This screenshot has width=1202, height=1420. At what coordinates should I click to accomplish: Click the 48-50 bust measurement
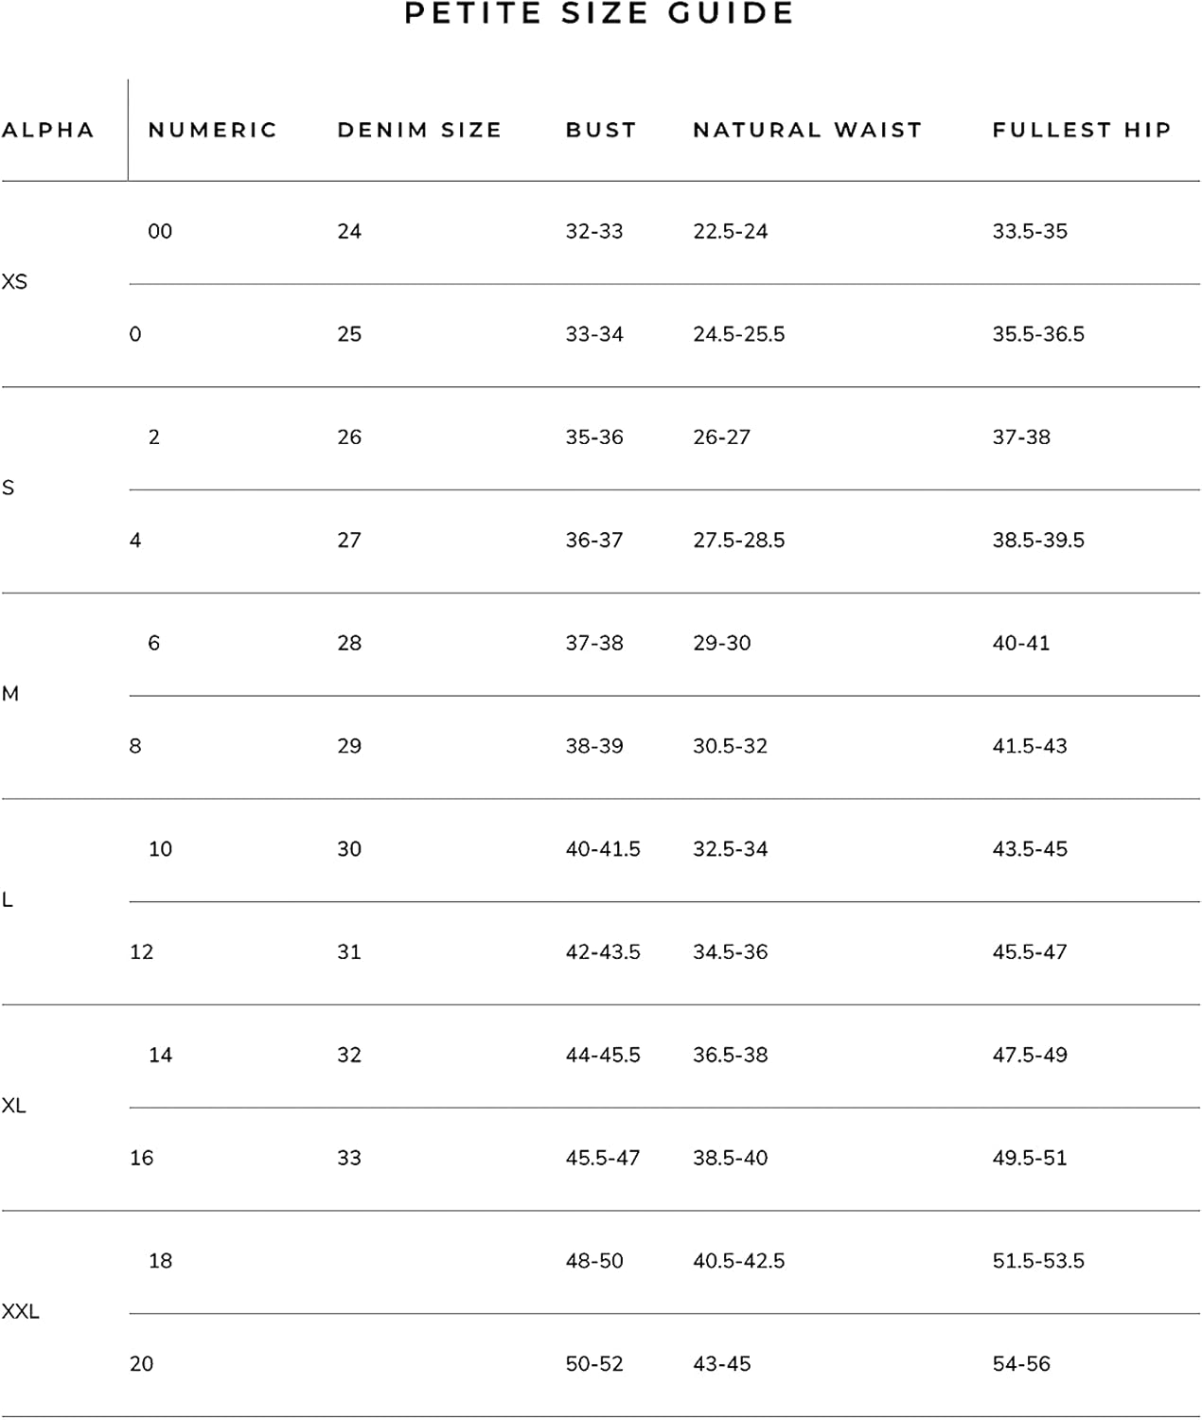pos(594,1261)
